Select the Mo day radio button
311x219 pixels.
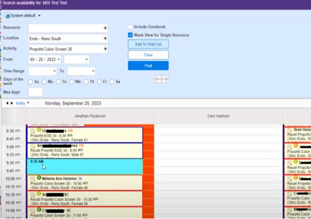click(44, 82)
